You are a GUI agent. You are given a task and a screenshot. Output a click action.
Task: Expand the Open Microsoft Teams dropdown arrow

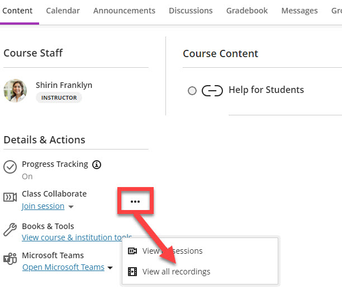[x=110, y=268]
